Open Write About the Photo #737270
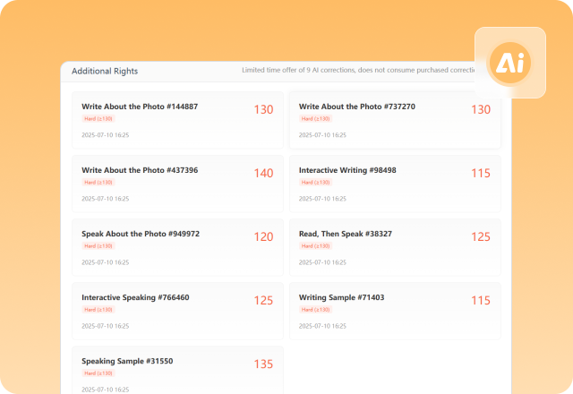This screenshot has width=573, height=394. click(356, 107)
